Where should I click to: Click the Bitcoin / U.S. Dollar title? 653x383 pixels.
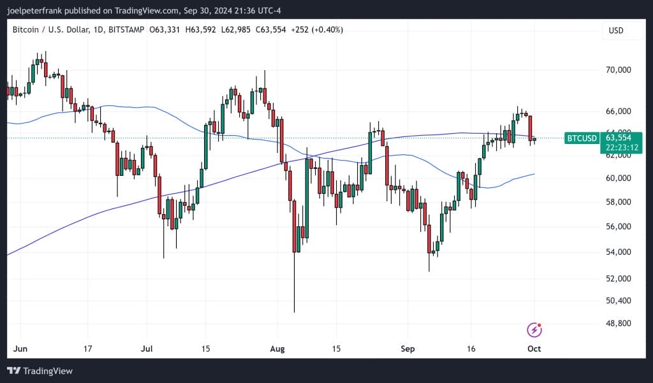[55, 30]
